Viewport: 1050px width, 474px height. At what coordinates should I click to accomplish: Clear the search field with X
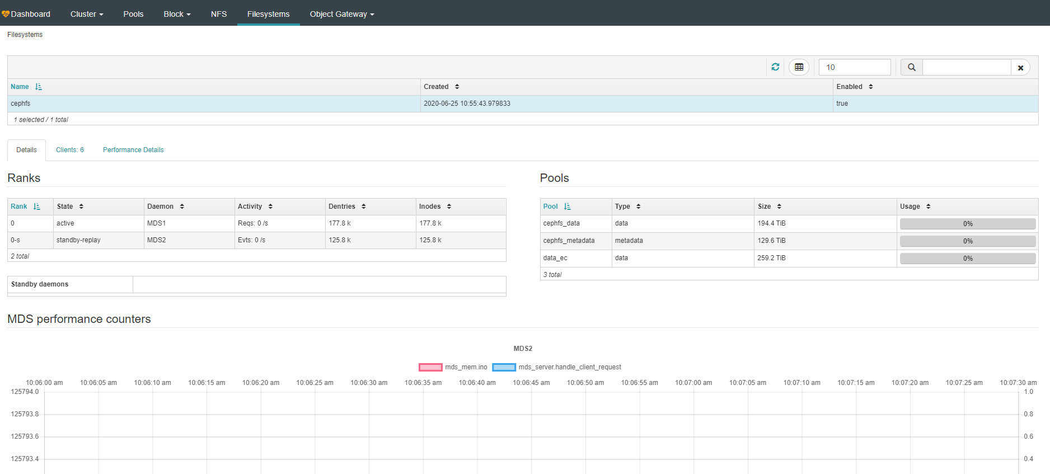point(1020,67)
